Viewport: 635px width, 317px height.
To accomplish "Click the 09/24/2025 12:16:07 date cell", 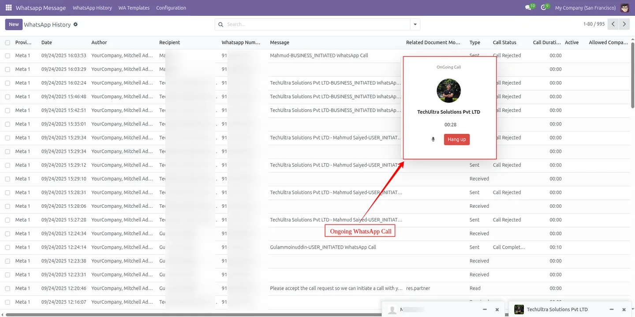I will tap(64, 302).
